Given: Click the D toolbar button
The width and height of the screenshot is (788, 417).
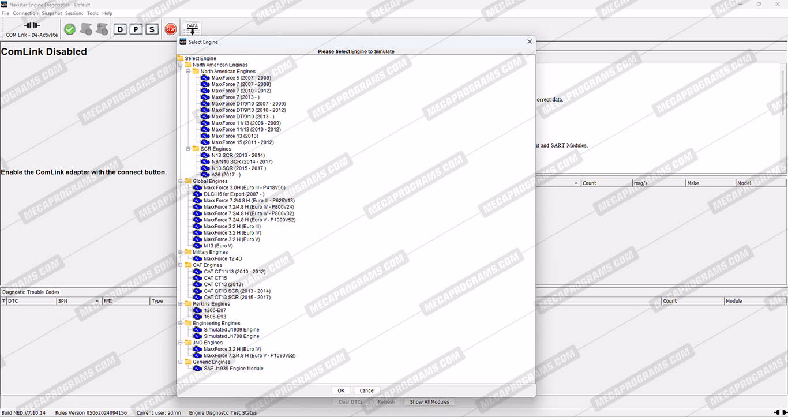Looking at the screenshot, I should 120,29.
